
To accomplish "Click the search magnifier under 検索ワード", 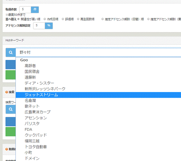I will pyautogui.click(x=11, y=109).
